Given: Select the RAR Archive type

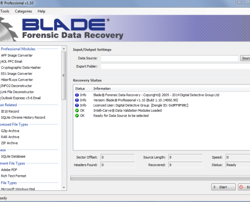Looking at the screenshot, I should (10, 137).
